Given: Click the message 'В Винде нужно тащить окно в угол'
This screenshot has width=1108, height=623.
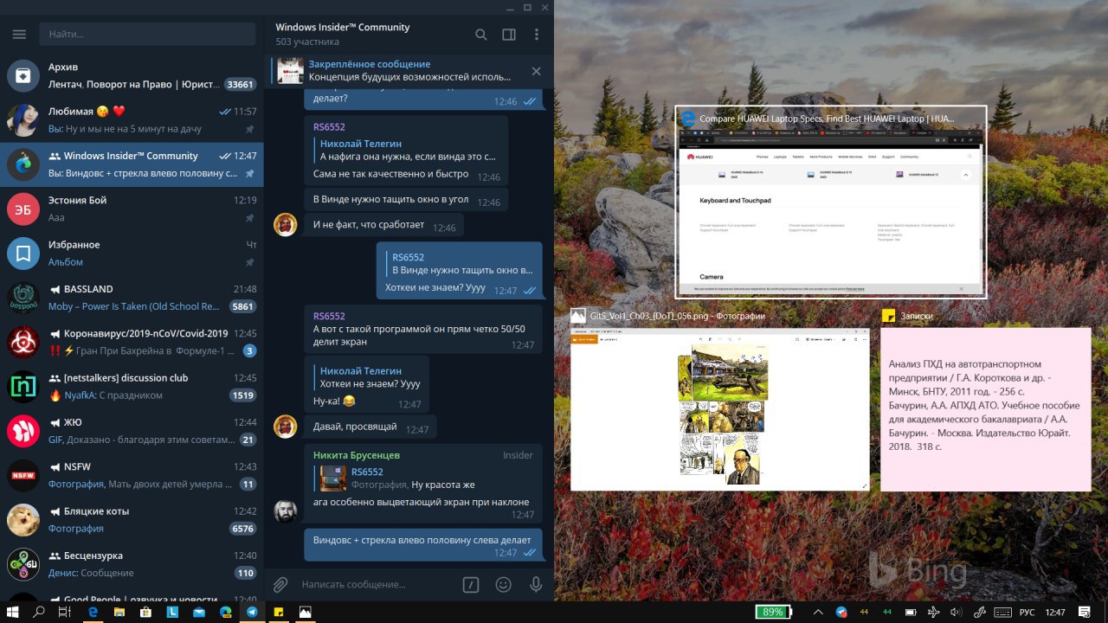Looking at the screenshot, I should pyautogui.click(x=406, y=200).
